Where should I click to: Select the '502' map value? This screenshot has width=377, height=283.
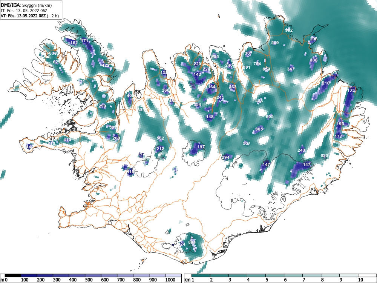[x=160, y=138]
